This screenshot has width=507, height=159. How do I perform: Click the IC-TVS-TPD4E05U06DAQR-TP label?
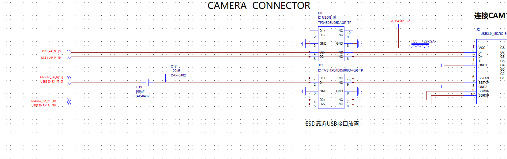tap(340, 70)
